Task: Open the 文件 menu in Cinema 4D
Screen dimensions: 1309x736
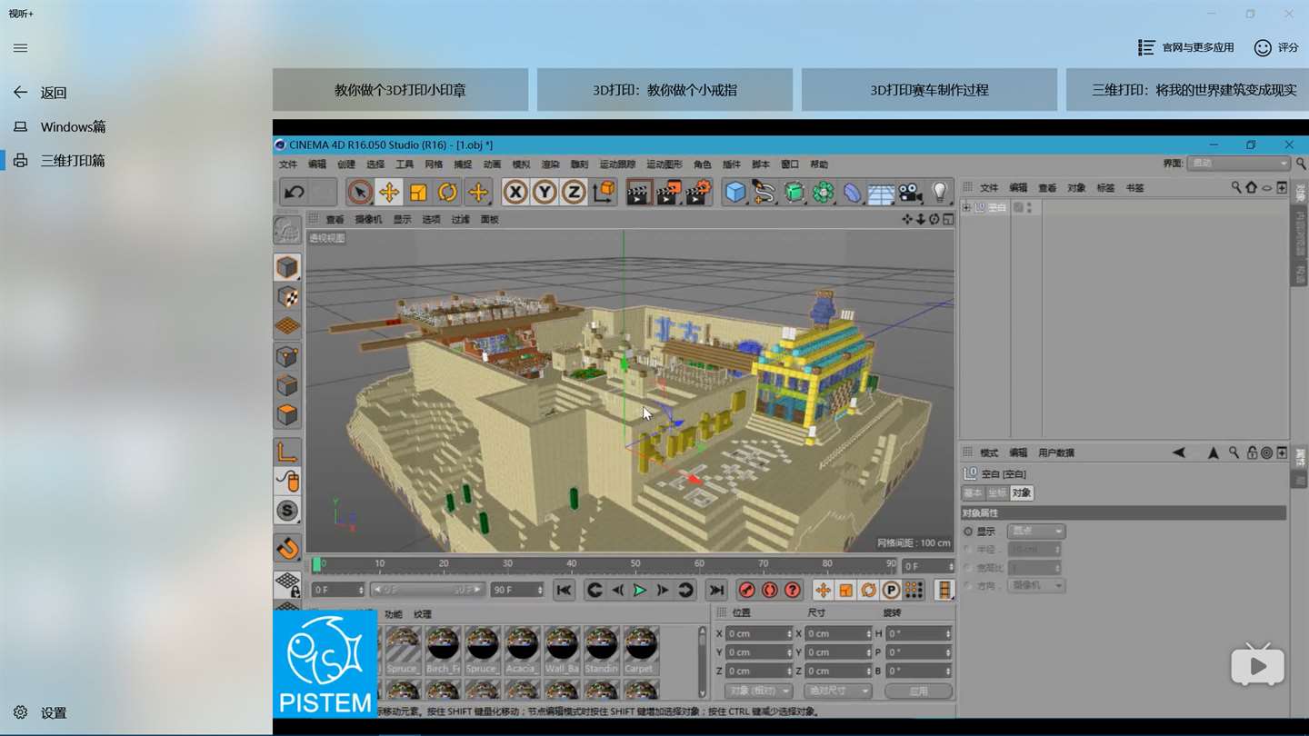Action: coord(288,164)
